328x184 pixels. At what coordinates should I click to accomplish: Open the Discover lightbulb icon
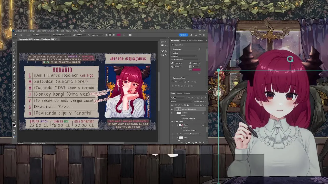200,35
